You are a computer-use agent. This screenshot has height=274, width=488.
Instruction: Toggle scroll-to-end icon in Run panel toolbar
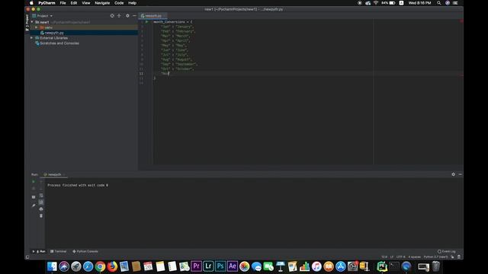point(41,202)
